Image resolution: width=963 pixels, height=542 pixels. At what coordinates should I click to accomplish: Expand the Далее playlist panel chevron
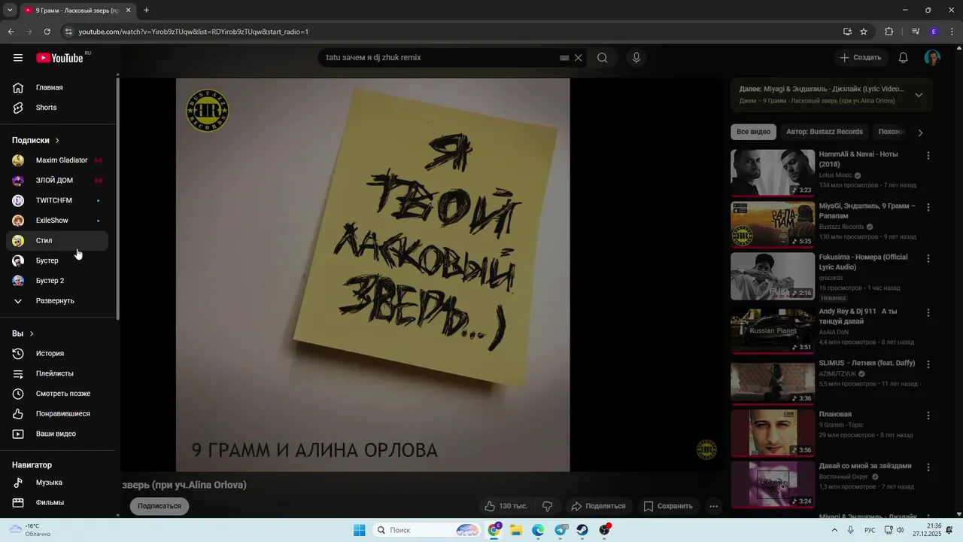point(919,95)
